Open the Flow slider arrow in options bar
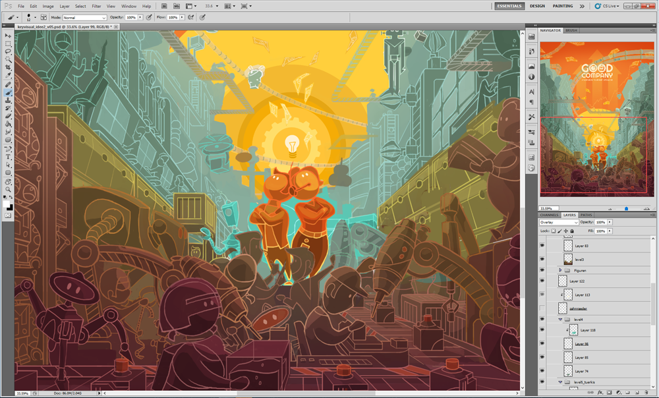The width and height of the screenshot is (659, 398). pyautogui.click(x=182, y=18)
